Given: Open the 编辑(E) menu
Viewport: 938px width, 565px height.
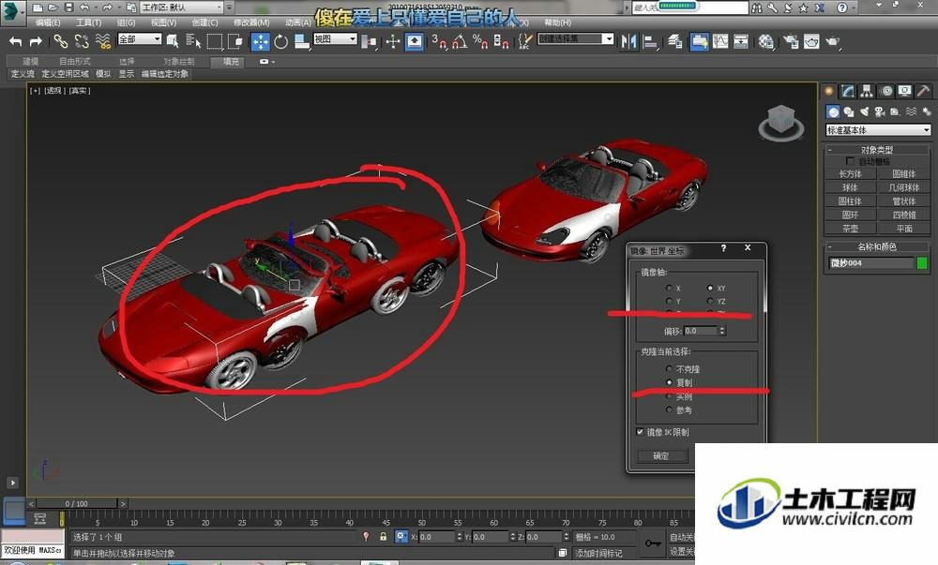Looking at the screenshot, I should pyautogui.click(x=47, y=22).
